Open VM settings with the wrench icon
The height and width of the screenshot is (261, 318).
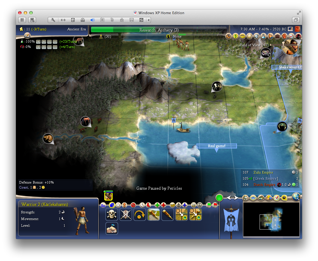coord(53,20)
